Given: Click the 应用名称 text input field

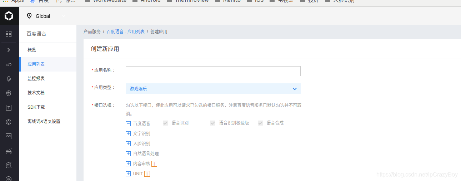Looking at the screenshot, I should click(213, 71).
